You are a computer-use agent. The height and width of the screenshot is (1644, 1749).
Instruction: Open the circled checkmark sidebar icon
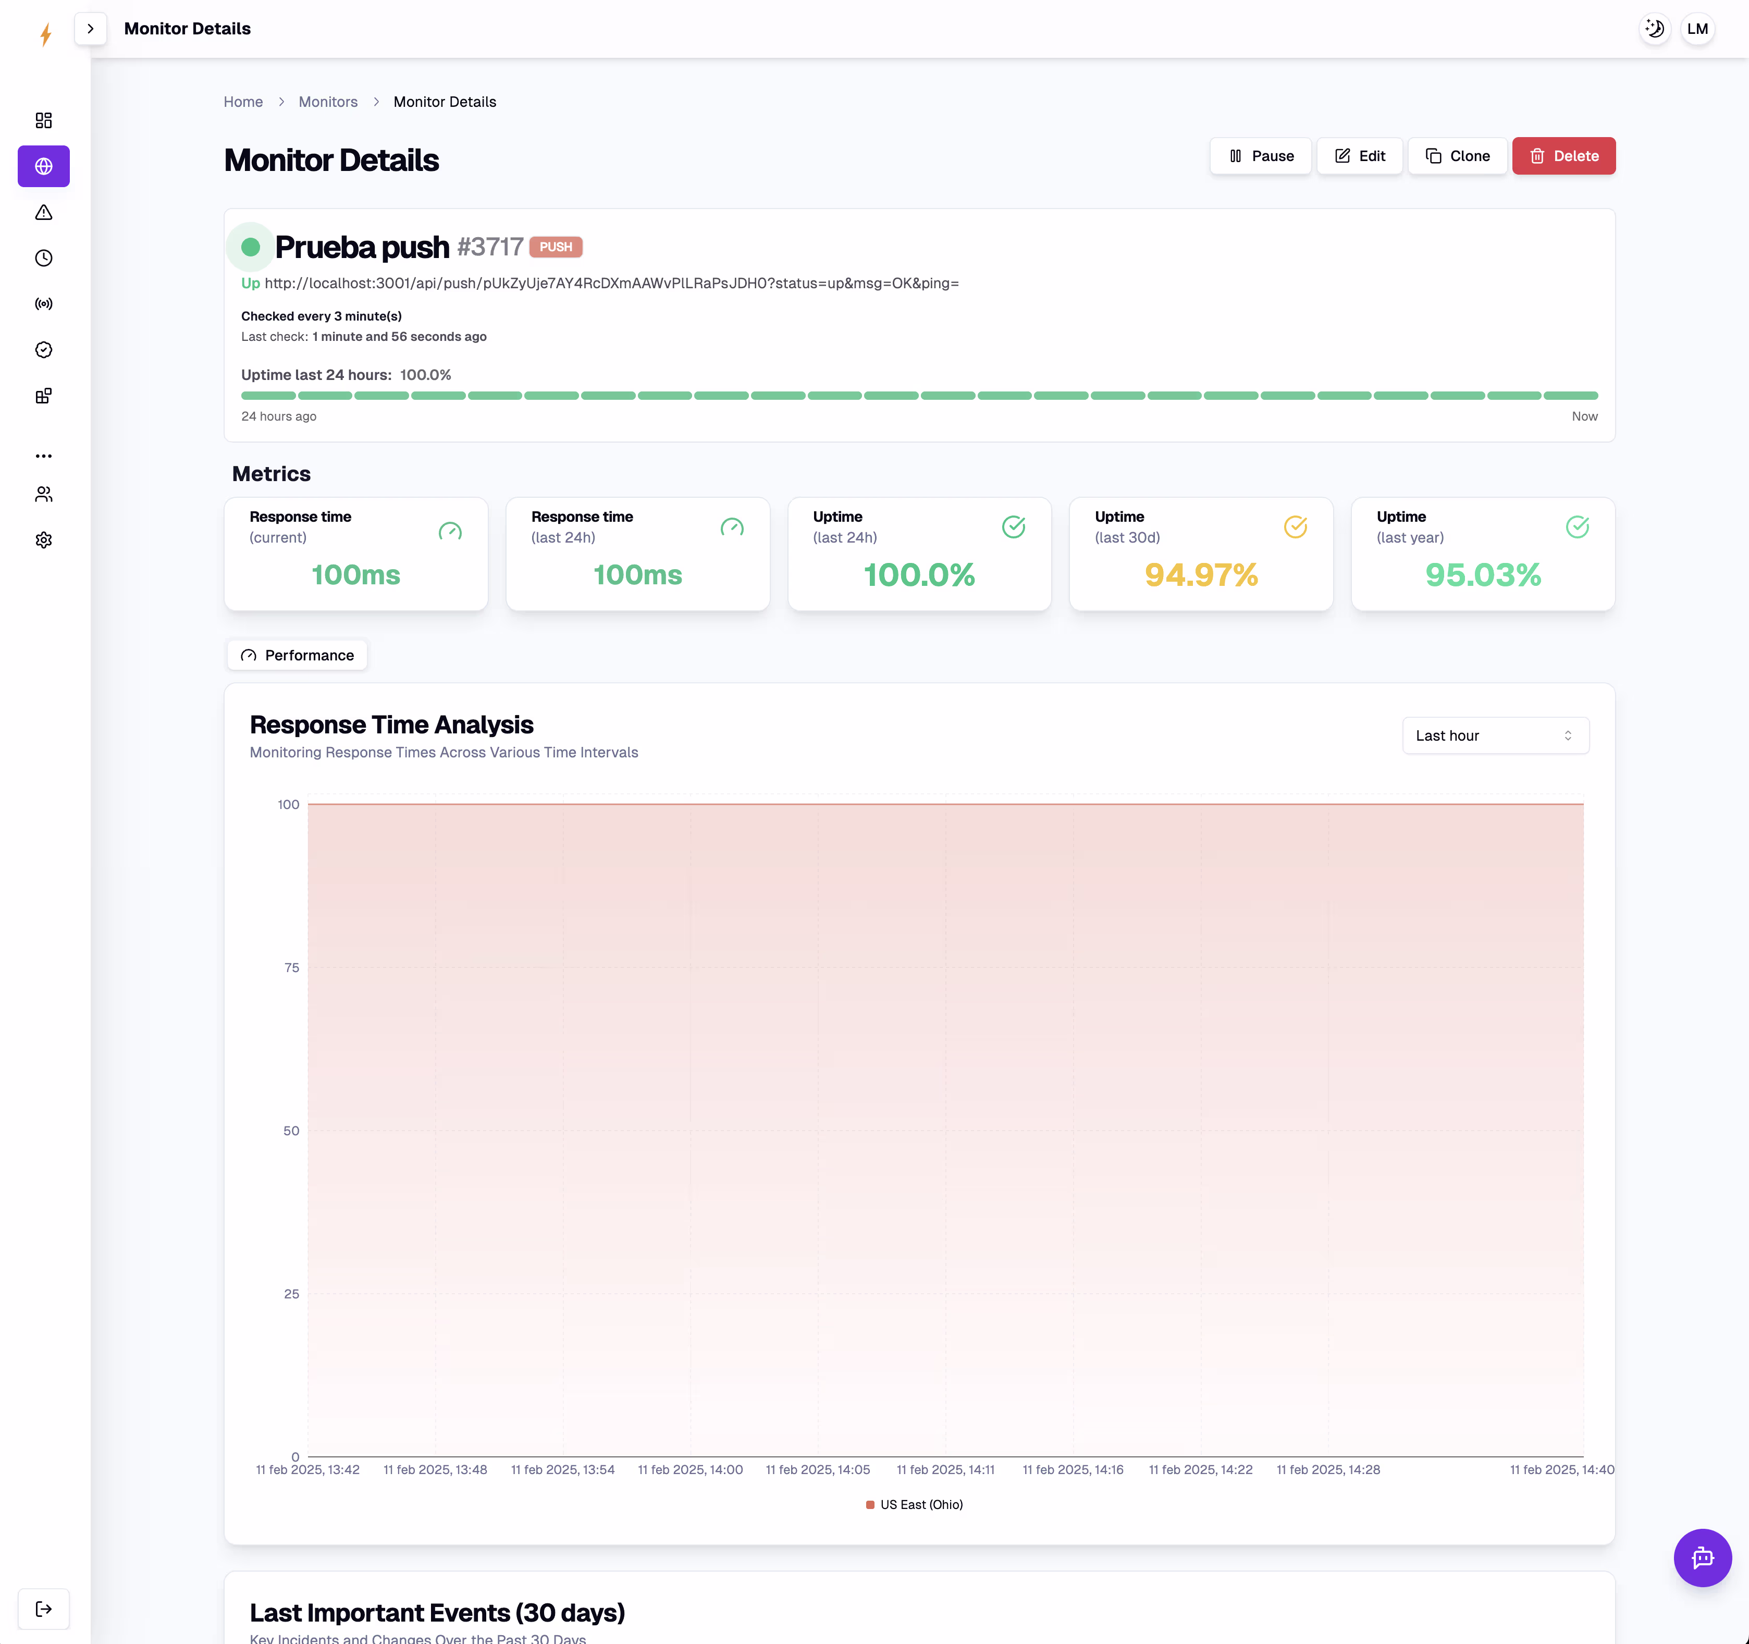pyautogui.click(x=43, y=349)
